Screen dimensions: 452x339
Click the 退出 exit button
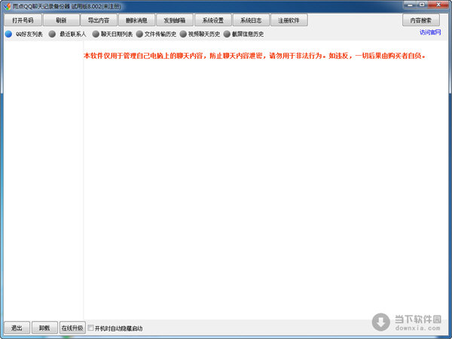point(17,328)
